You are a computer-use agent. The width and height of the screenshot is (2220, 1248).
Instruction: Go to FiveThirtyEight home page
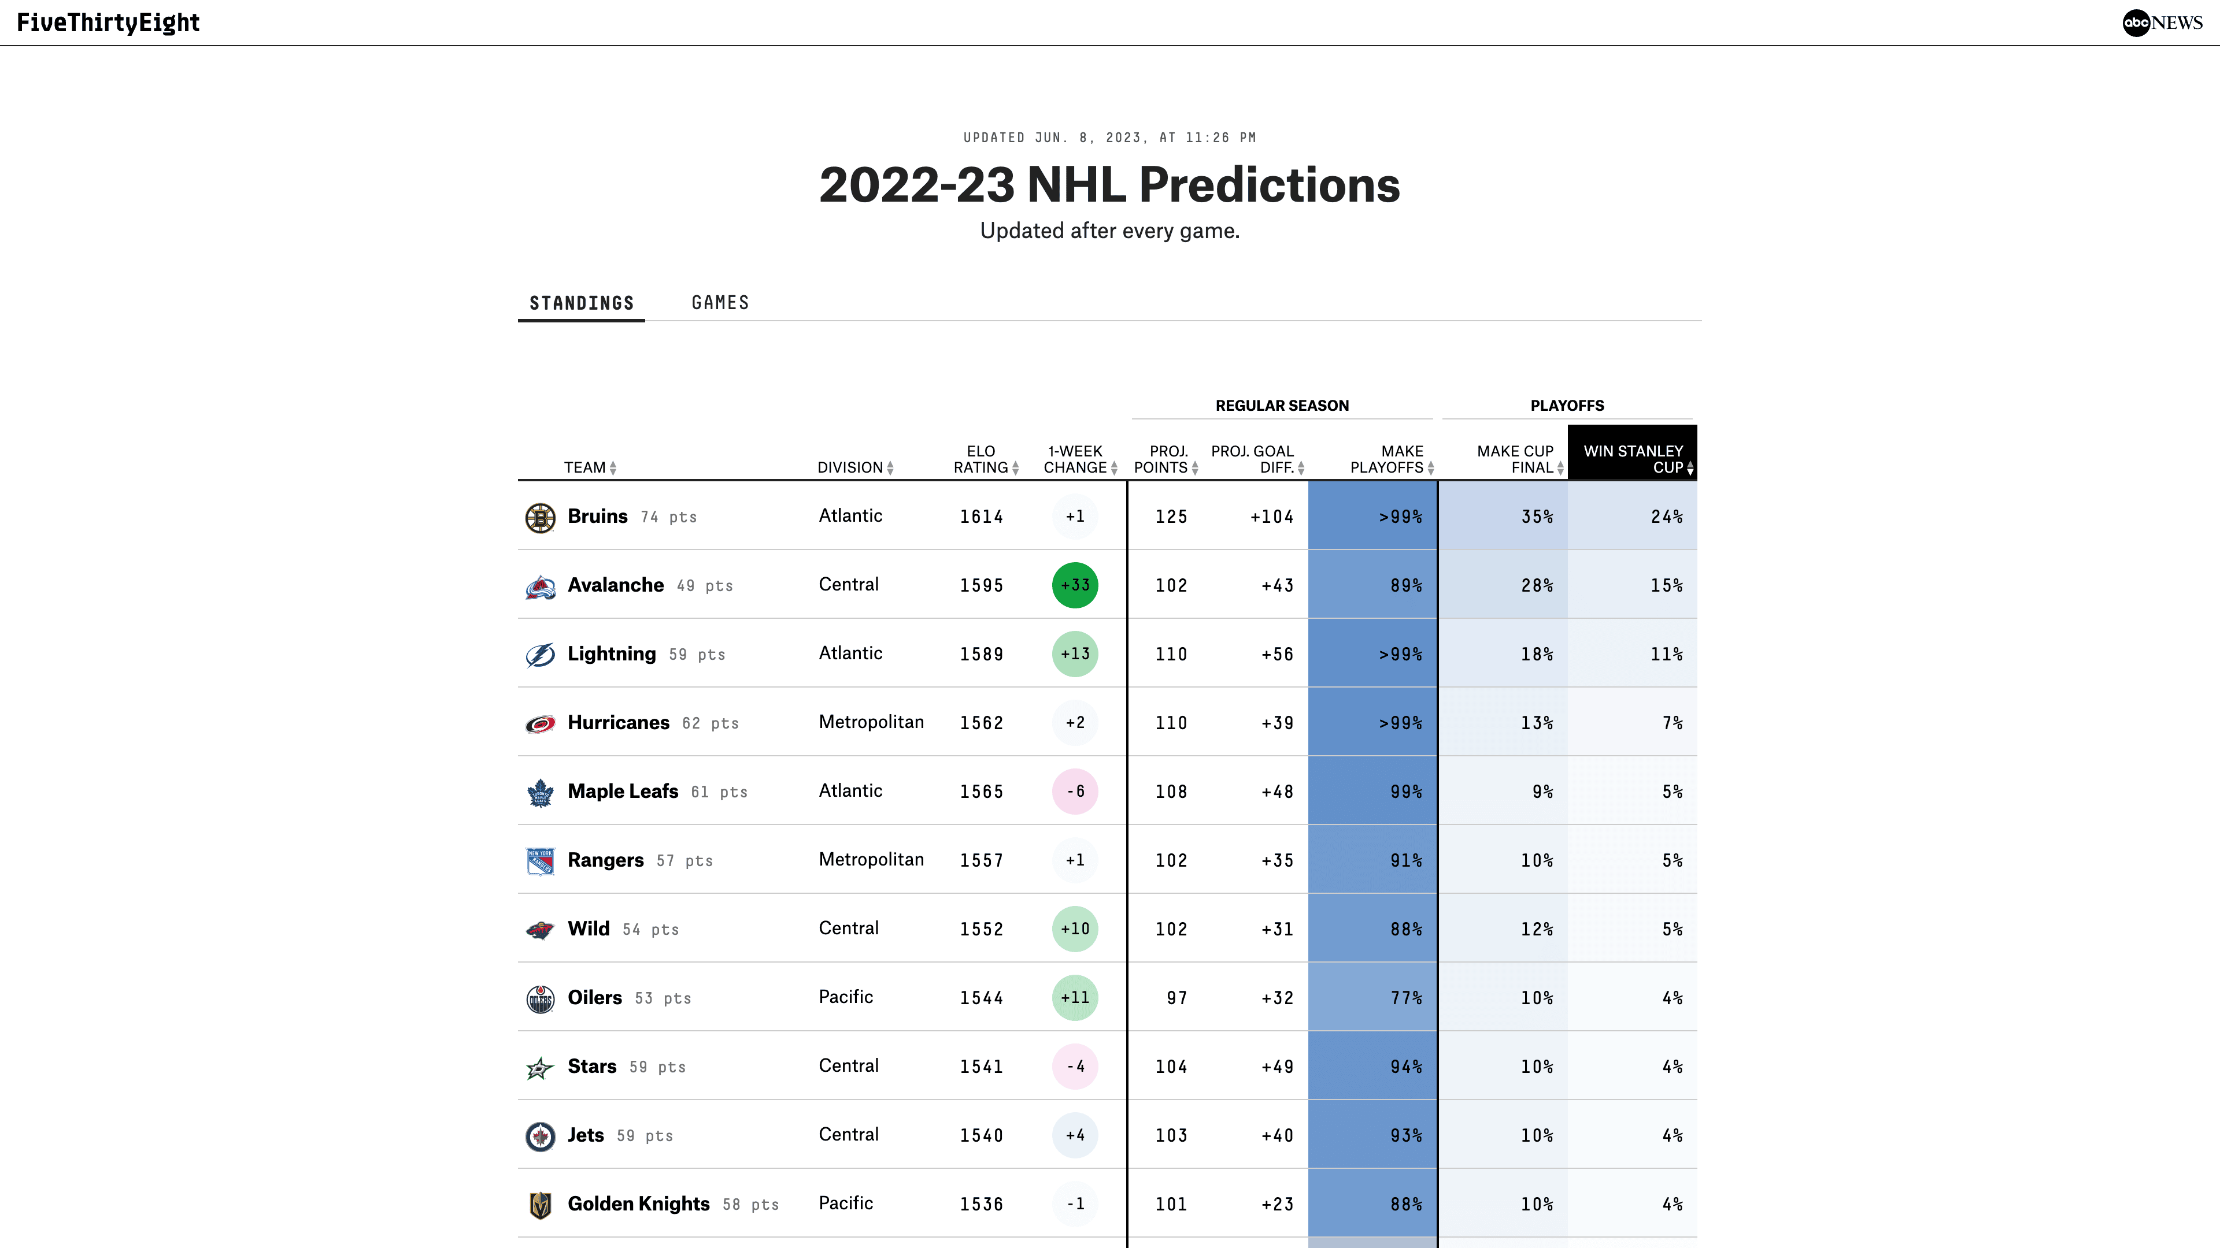pyautogui.click(x=109, y=23)
